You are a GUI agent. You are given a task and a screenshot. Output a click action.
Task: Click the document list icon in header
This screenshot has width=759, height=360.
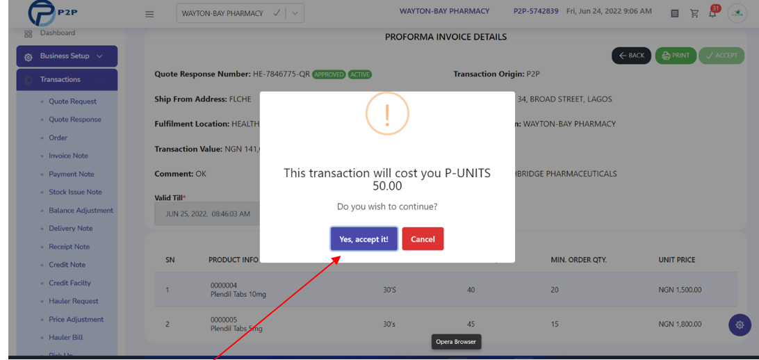coord(674,13)
